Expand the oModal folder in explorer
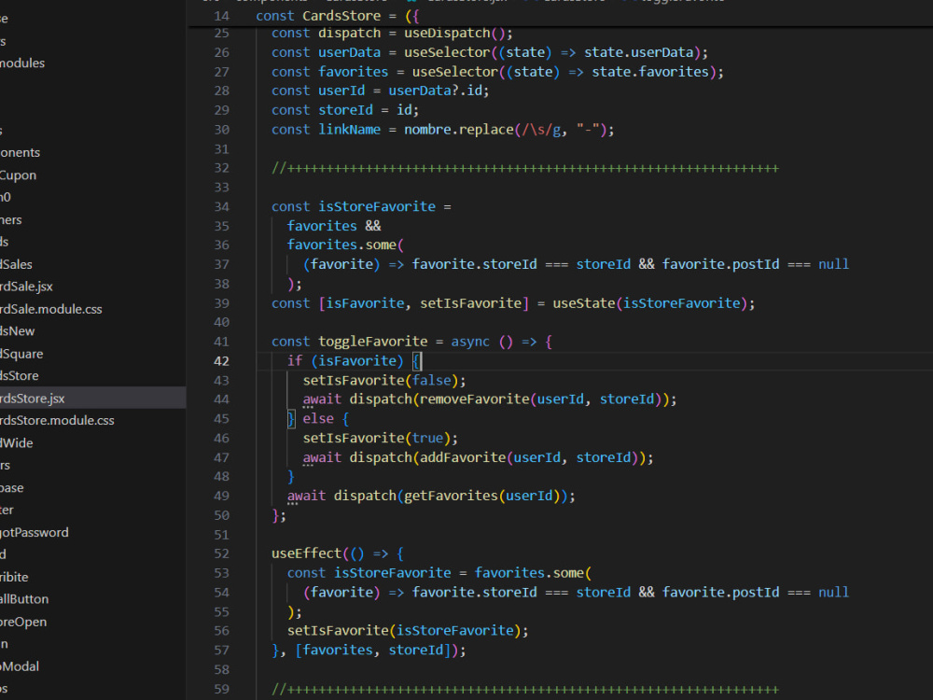Viewport: 933px width, 700px height. pyautogui.click(x=20, y=666)
